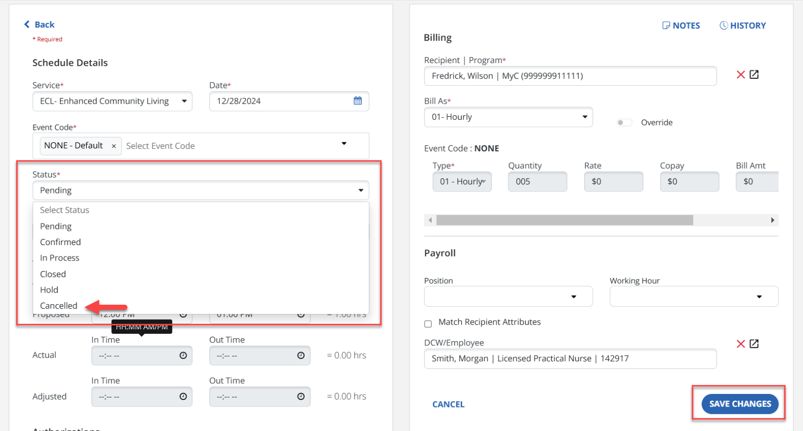Remove the Recipient with red X icon
This screenshot has width=803, height=431.
pyautogui.click(x=740, y=75)
